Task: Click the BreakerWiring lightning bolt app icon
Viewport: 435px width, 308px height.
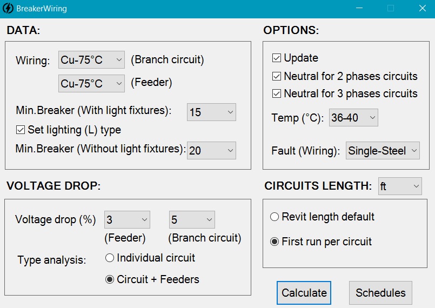Action: coord(8,9)
